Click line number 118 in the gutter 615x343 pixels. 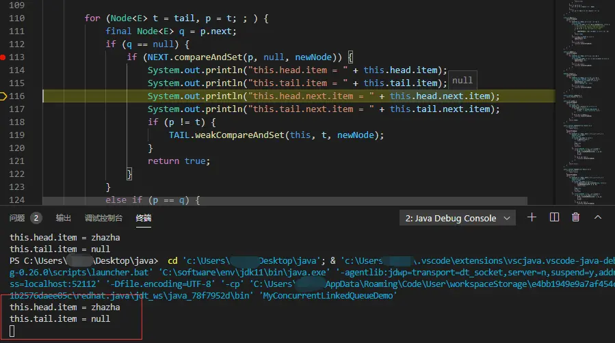pyautogui.click(x=16, y=122)
